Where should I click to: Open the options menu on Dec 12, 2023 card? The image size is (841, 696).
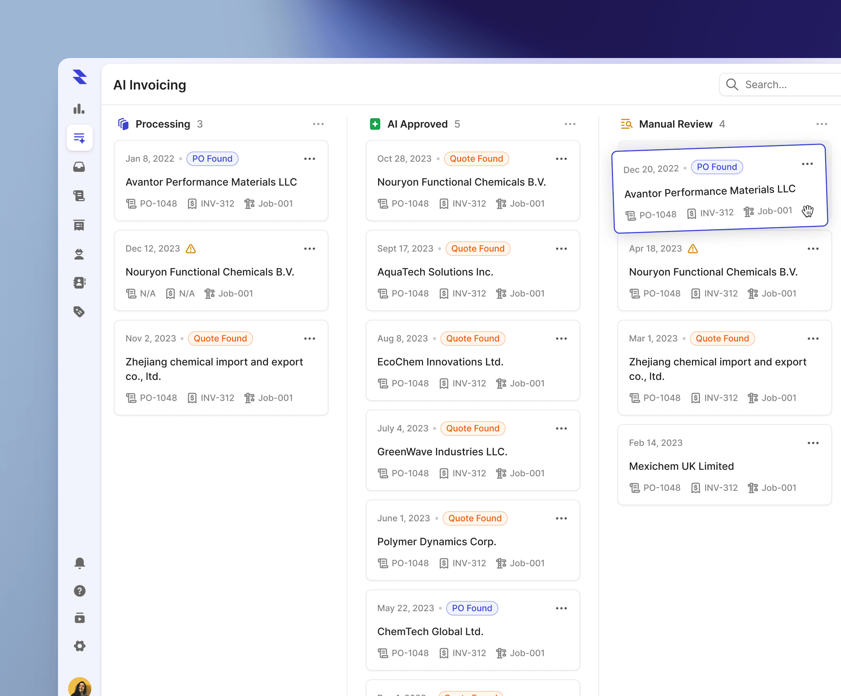[x=310, y=249]
